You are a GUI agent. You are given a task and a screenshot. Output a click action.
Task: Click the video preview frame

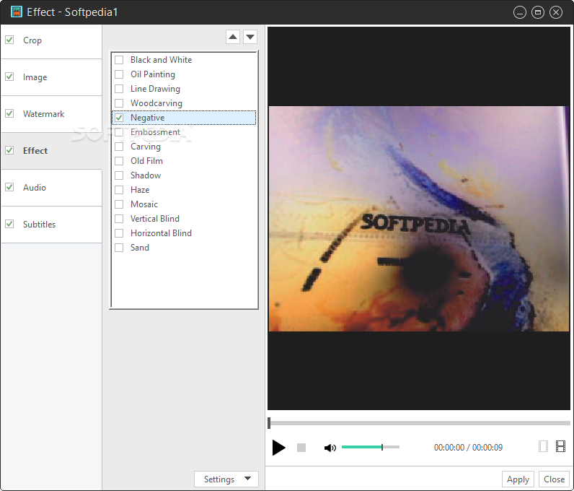pos(419,219)
